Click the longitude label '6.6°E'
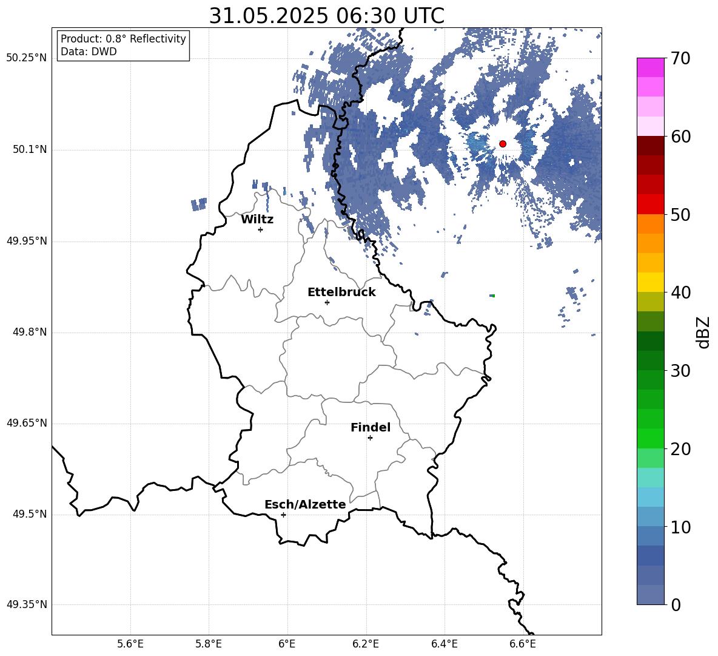718x656 pixels. [523, 644]
